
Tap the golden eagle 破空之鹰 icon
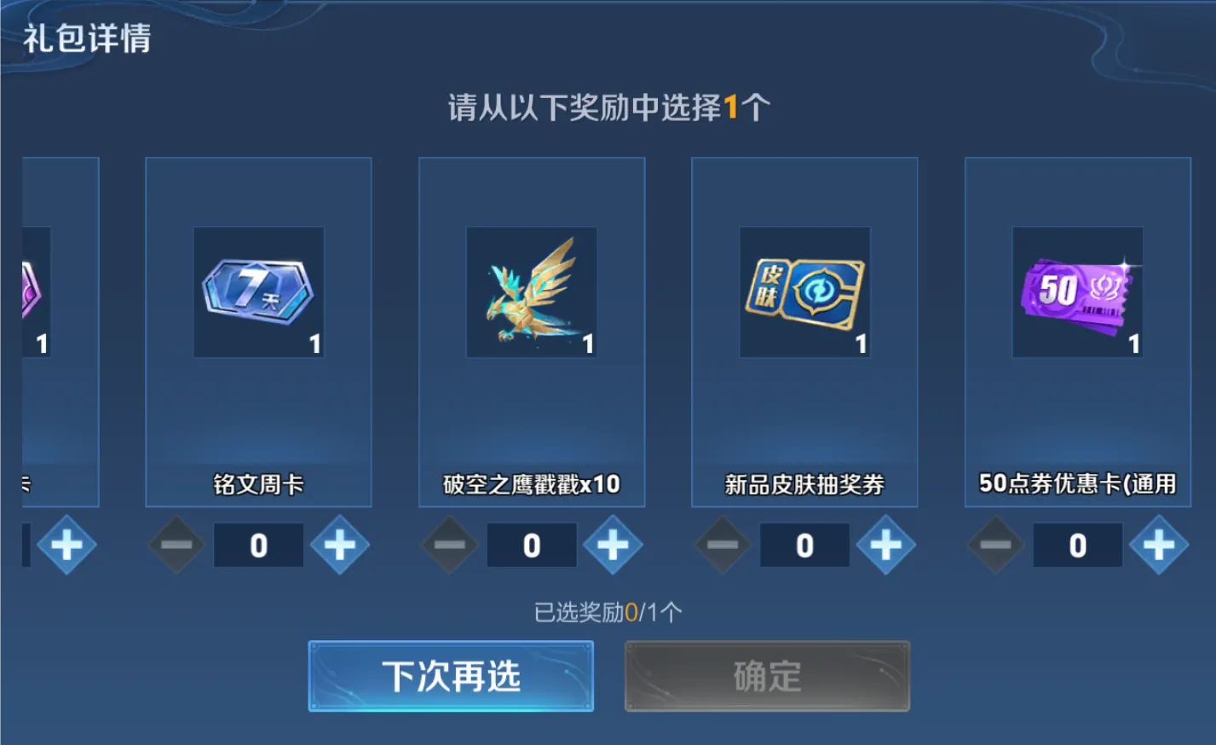532,292
